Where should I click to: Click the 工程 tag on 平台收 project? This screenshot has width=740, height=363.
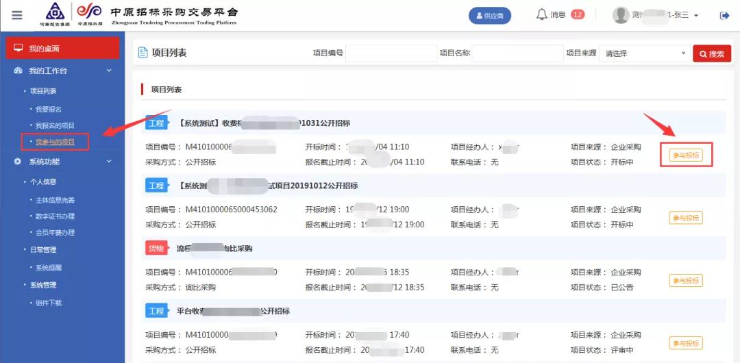(156, 311)
